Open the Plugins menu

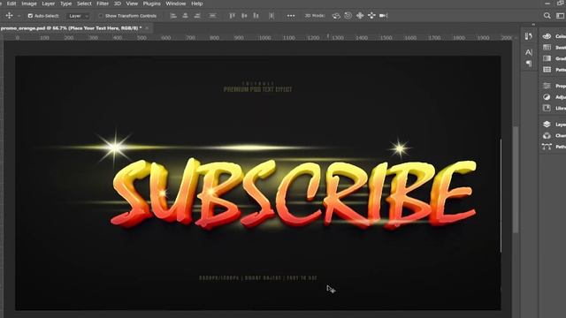151,4
